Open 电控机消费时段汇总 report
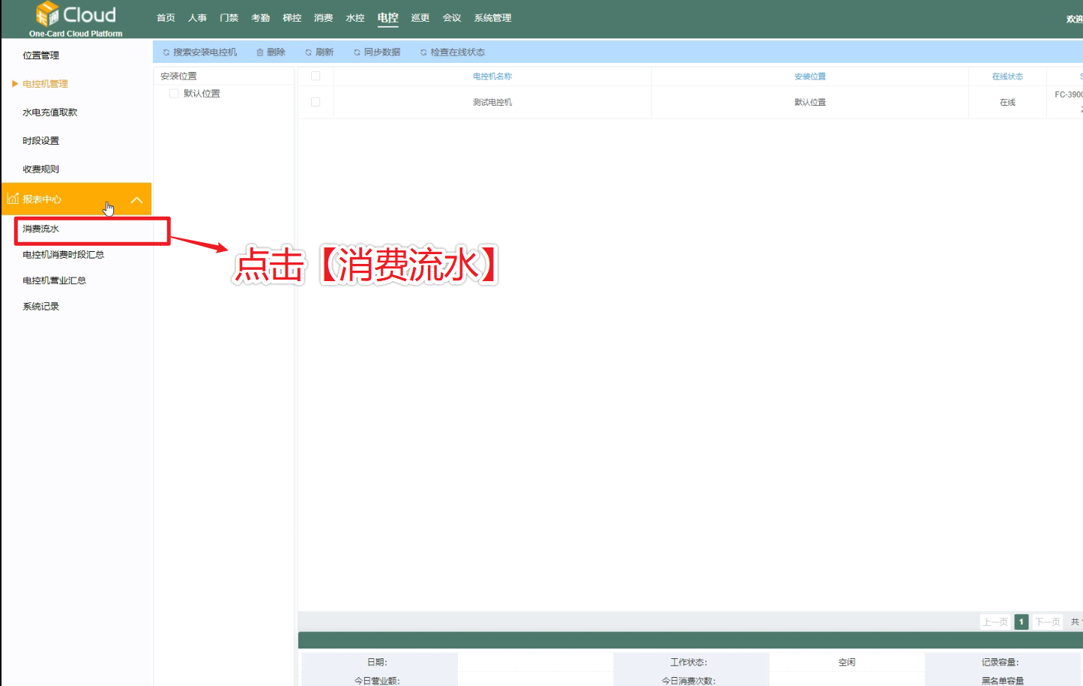 click(64, 255)
